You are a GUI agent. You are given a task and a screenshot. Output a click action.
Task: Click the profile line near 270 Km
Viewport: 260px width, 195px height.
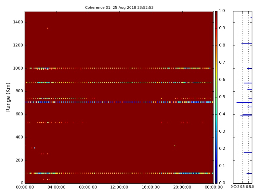[x=248, y=152]
